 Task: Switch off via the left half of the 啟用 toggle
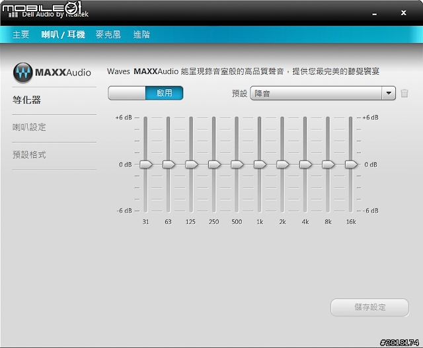(x=127, y=93)
